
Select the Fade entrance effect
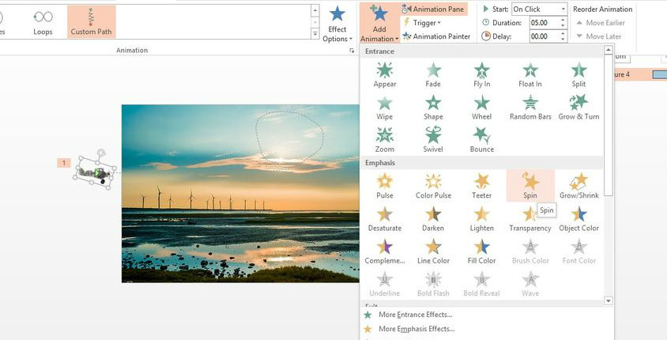pos(433,75)
